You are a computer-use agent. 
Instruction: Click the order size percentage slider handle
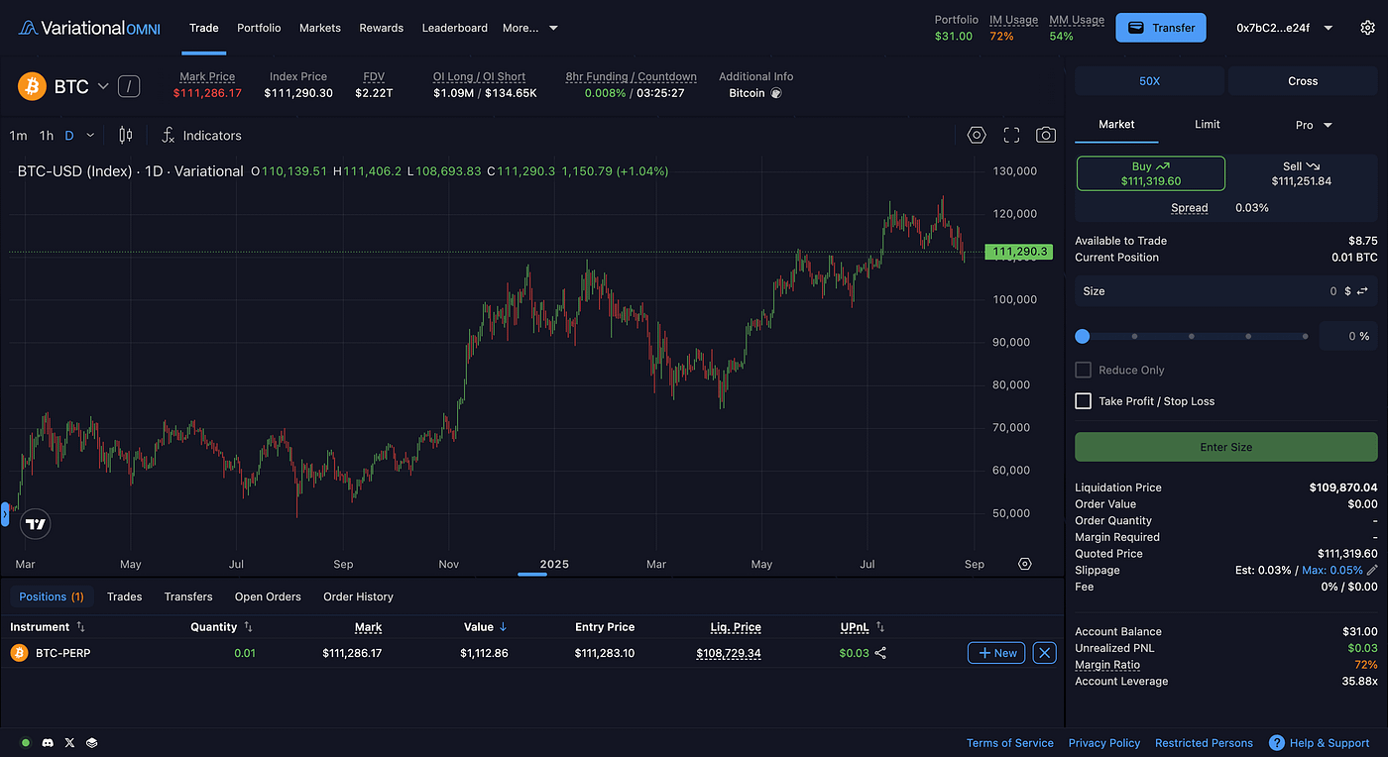pyautogui.click(x=1083, y=337)
